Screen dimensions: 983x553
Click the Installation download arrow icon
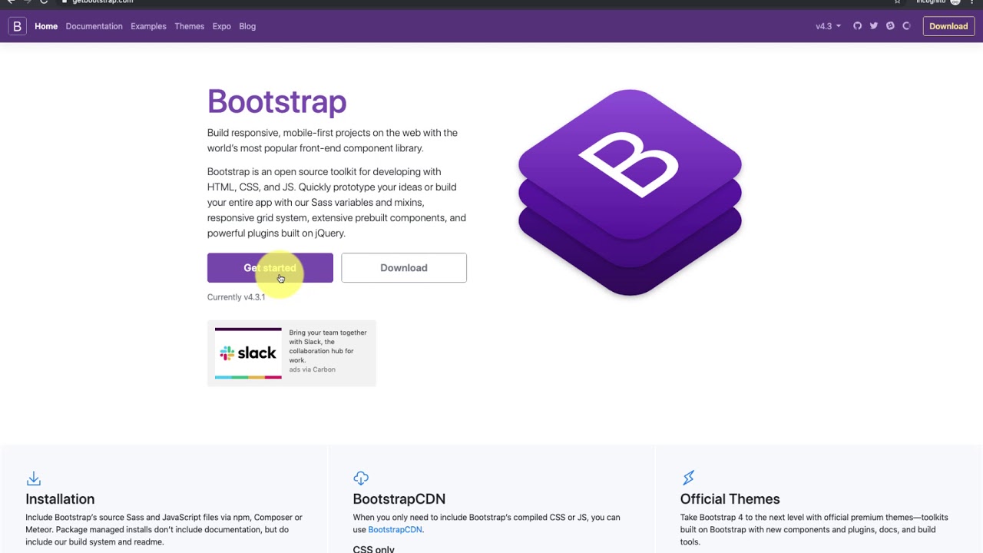(x=33, y=478)
